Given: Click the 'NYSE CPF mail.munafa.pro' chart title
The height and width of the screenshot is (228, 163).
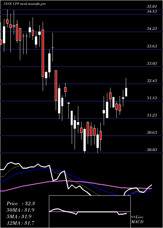Looking at the screenshot, I should coord(24,4).
